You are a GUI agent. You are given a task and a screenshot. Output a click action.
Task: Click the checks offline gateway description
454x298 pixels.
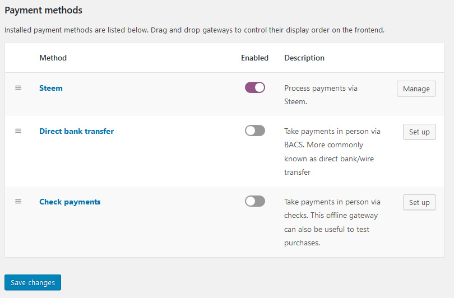point(332,222)
